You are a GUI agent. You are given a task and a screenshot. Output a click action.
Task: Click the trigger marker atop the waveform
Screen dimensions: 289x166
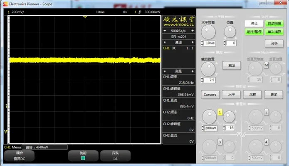[85, 17]
